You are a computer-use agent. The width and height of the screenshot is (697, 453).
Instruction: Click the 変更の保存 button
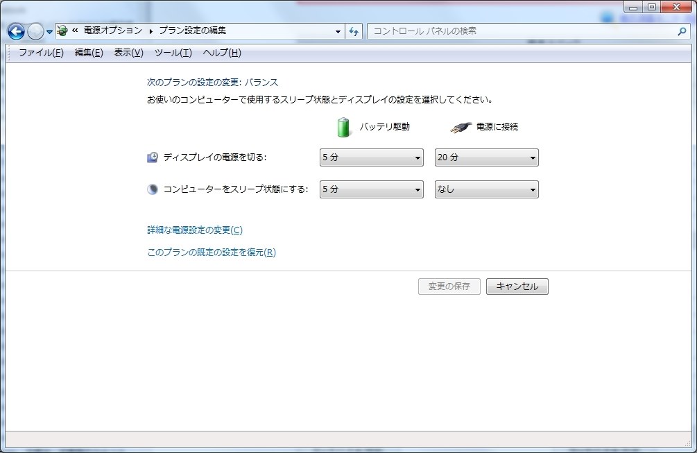[449, 287]
